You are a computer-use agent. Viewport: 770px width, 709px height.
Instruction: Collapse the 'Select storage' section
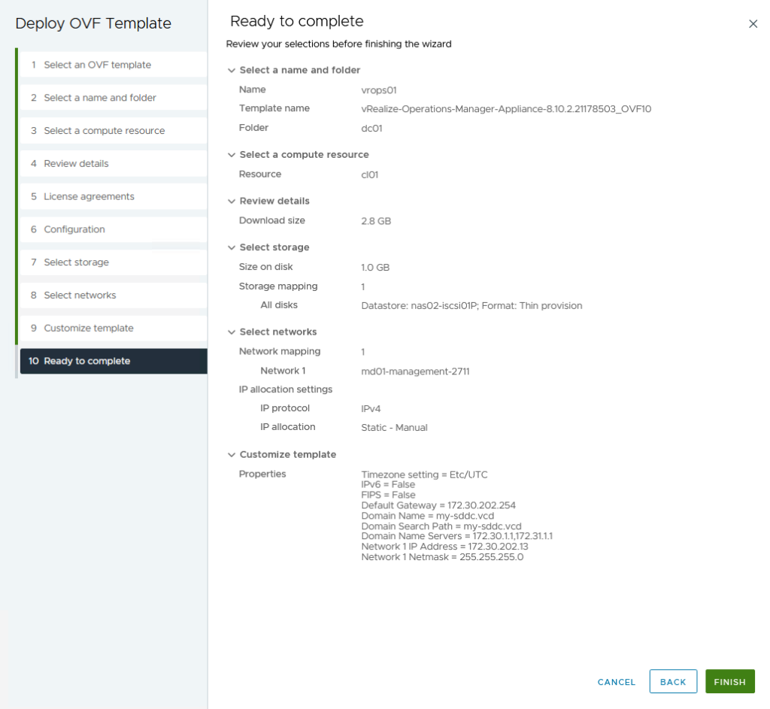(232, 247)
